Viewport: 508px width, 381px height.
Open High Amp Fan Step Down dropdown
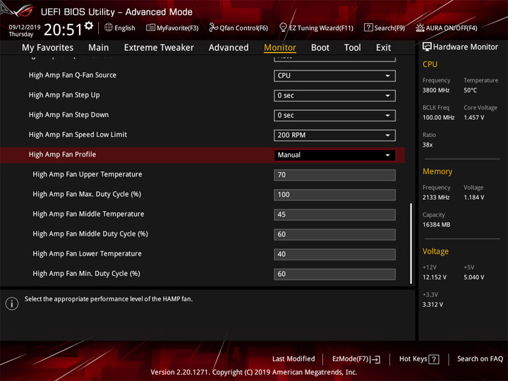tap(334, 115)
